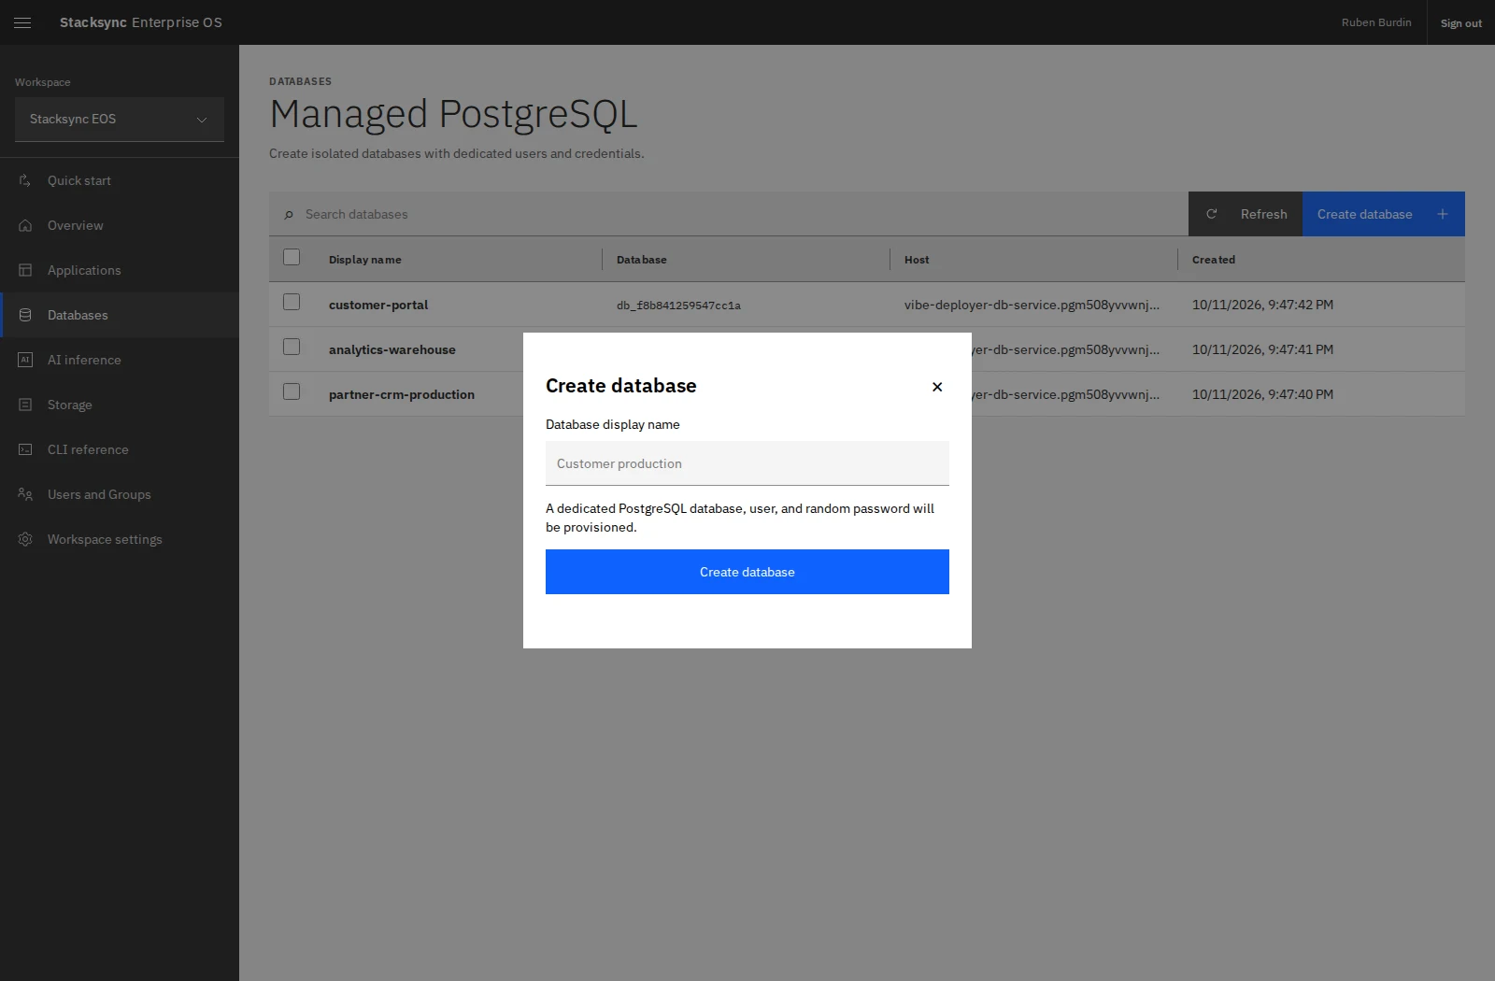Click the Overview home icon
This screenshot has height=981, width=1495.
(x=25, y=225)
